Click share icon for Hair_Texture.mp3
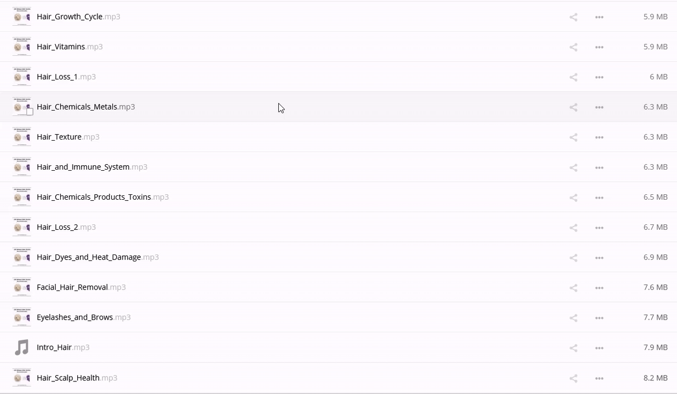 pyautogui.click(x=573, y=137)
